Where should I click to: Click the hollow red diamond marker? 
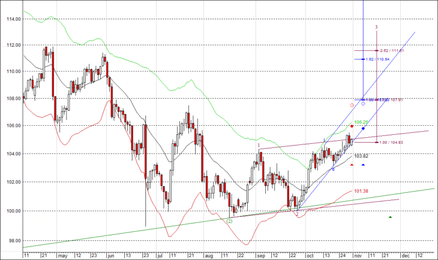pyautogui.click(x=352, y=105)
